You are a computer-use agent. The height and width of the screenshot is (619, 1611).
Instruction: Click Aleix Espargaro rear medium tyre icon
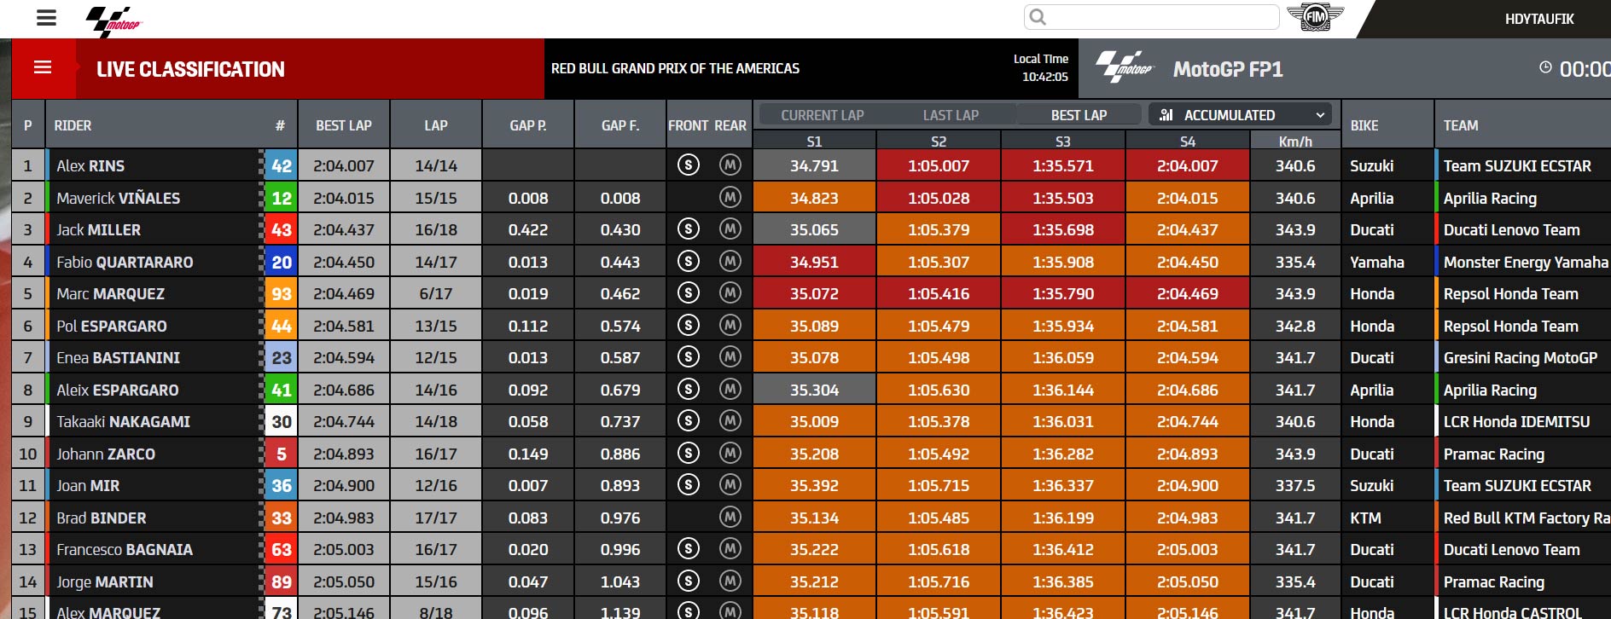730,390
